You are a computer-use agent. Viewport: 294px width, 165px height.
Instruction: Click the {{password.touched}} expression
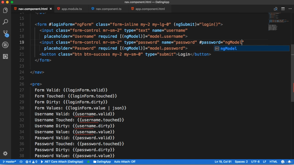pyautogui.click(x=101, y=144)
